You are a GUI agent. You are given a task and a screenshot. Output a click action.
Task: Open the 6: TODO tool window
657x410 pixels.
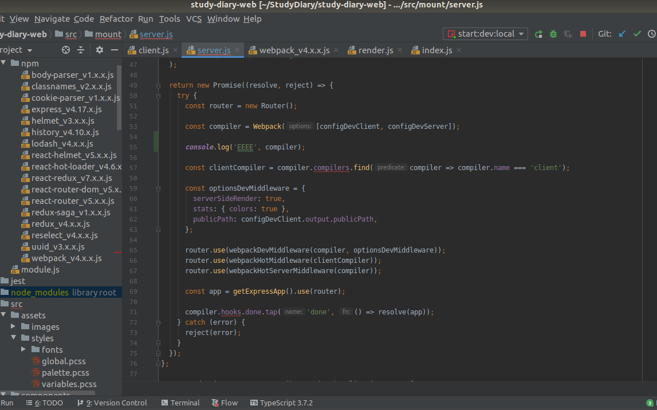click(45, 403)
